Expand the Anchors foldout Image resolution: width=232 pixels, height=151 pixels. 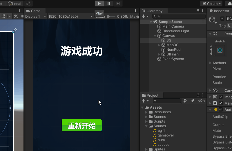click(210, 63)
